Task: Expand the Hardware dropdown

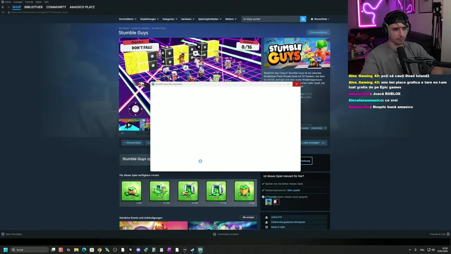Action: tap(188, 19)
